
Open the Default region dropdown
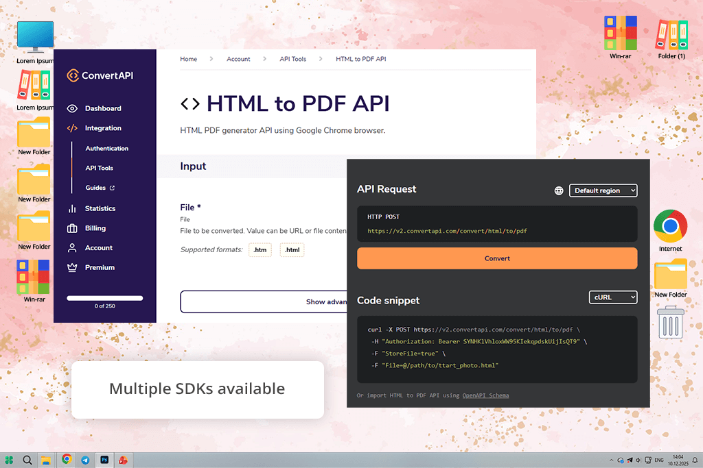point(603,190)
